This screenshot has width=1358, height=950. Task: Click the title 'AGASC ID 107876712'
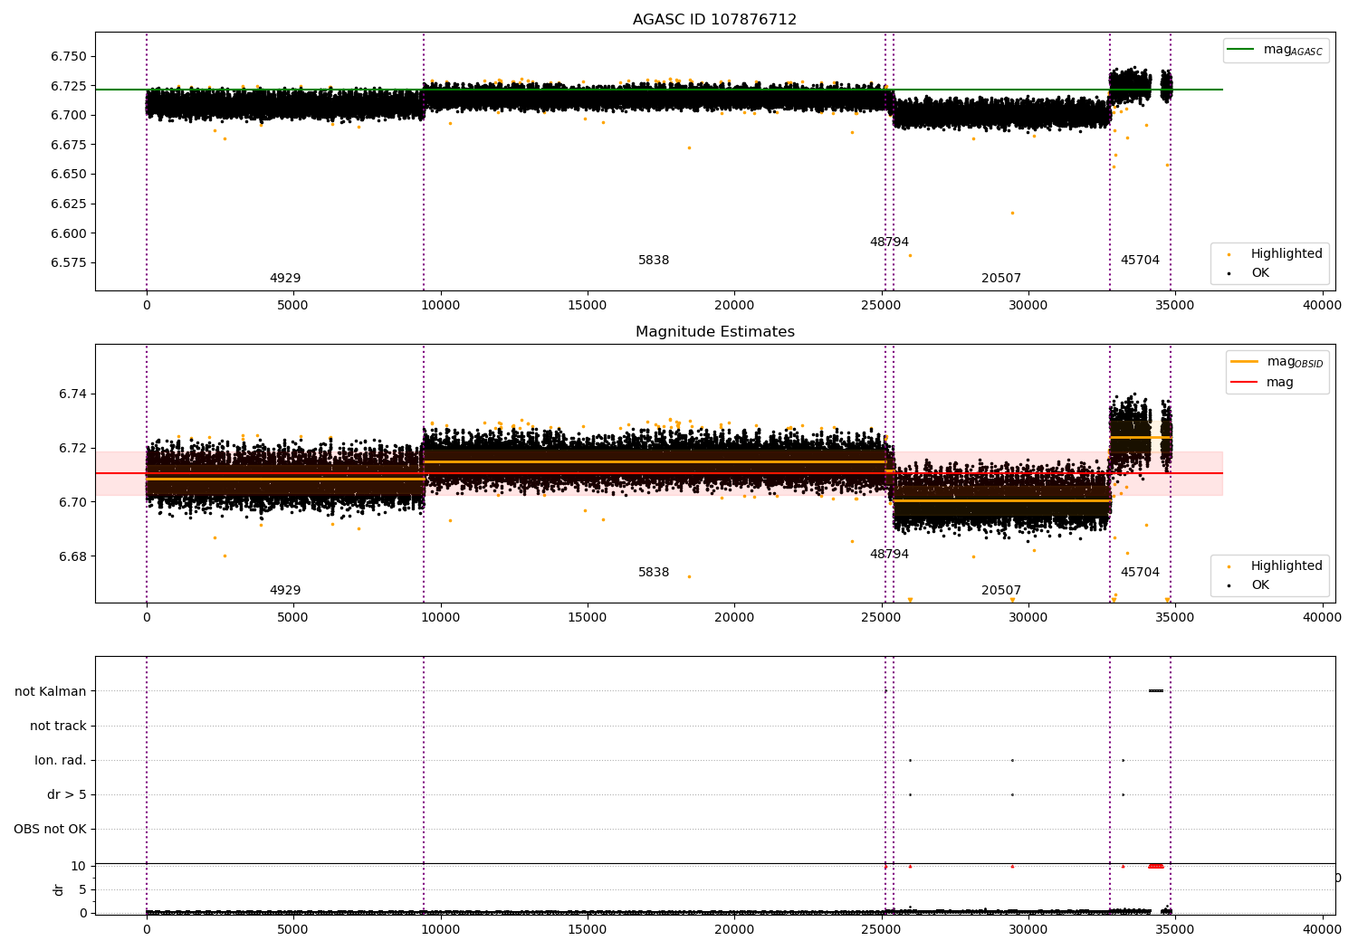[x=714, y=20]
